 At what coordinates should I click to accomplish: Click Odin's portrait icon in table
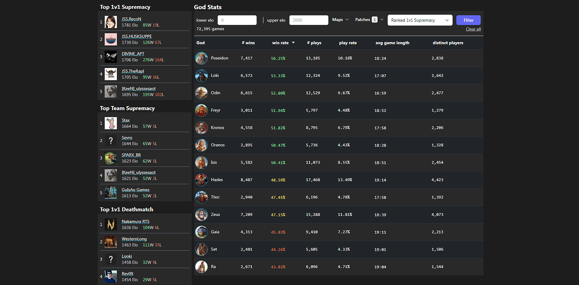tap(201, 93)
